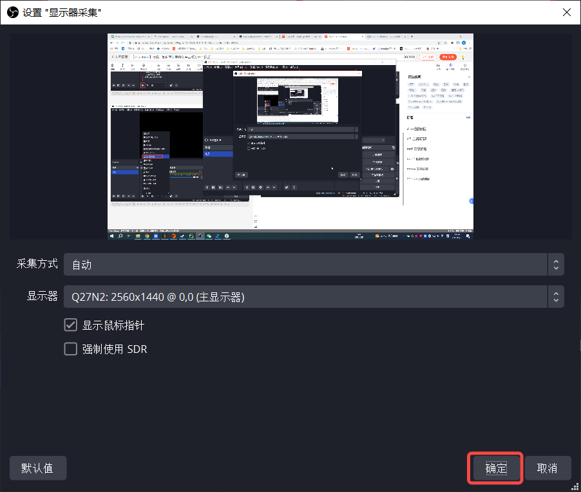Viewport: 581px width, 492px height.
Task: Click the stepper arrows beside 采集方式
Action: (x=556, y=264)
